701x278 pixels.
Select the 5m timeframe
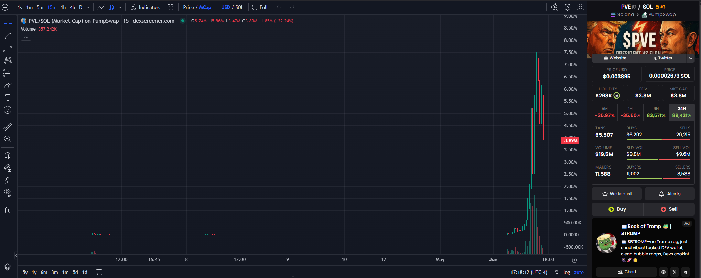click(40, 7)
